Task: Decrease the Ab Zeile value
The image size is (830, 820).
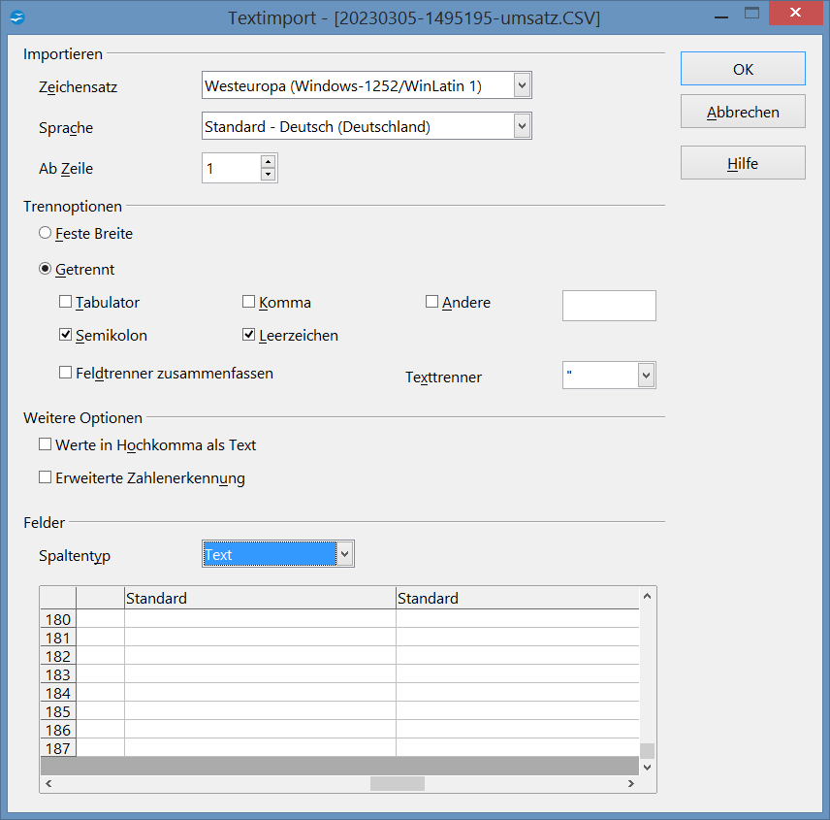Action: (269, 175)
